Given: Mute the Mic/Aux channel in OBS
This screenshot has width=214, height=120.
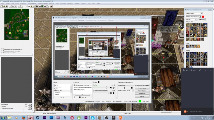Looking at the screenshot, I should (111, 88).
